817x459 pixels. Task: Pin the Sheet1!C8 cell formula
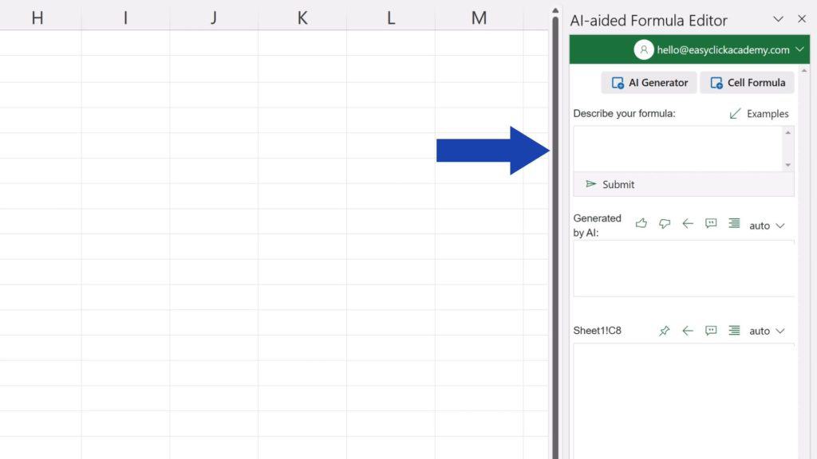665,331
